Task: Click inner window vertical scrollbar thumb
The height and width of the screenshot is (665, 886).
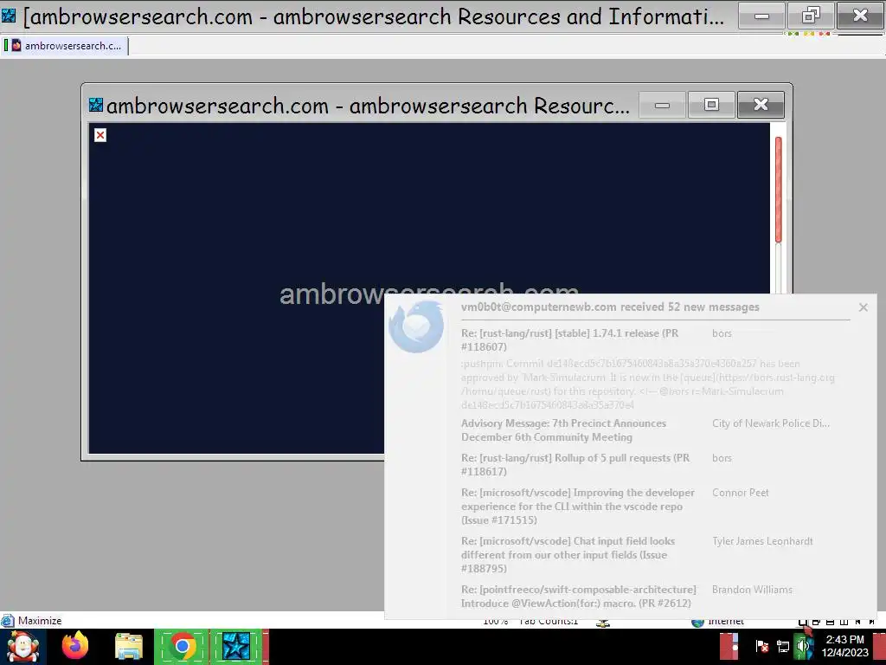Action: [778, 190]
